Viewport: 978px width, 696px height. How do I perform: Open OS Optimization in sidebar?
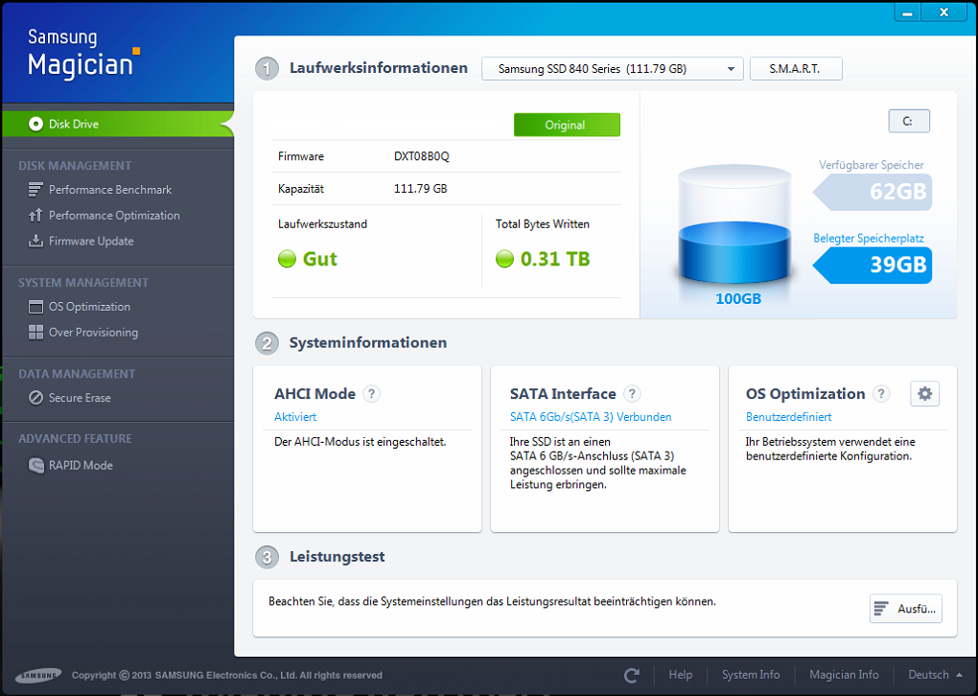point(89,307)
